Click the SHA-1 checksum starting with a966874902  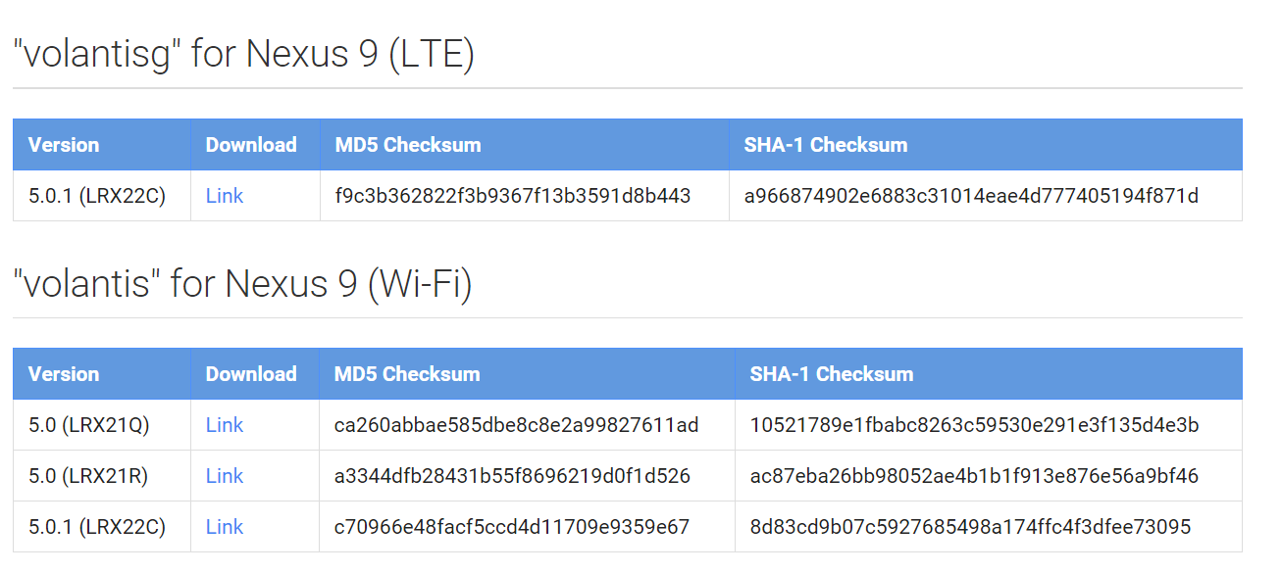971,196
